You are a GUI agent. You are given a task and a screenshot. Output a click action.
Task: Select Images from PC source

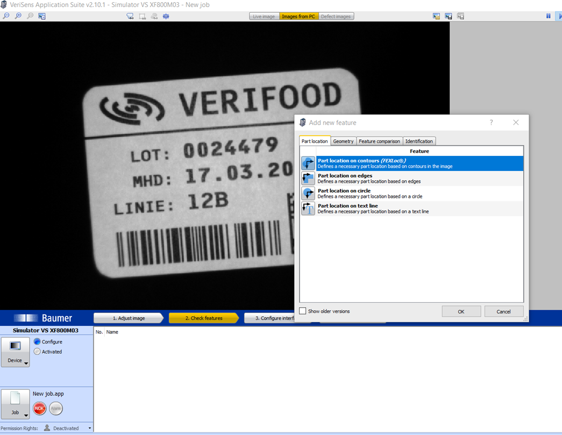point(298,17)
